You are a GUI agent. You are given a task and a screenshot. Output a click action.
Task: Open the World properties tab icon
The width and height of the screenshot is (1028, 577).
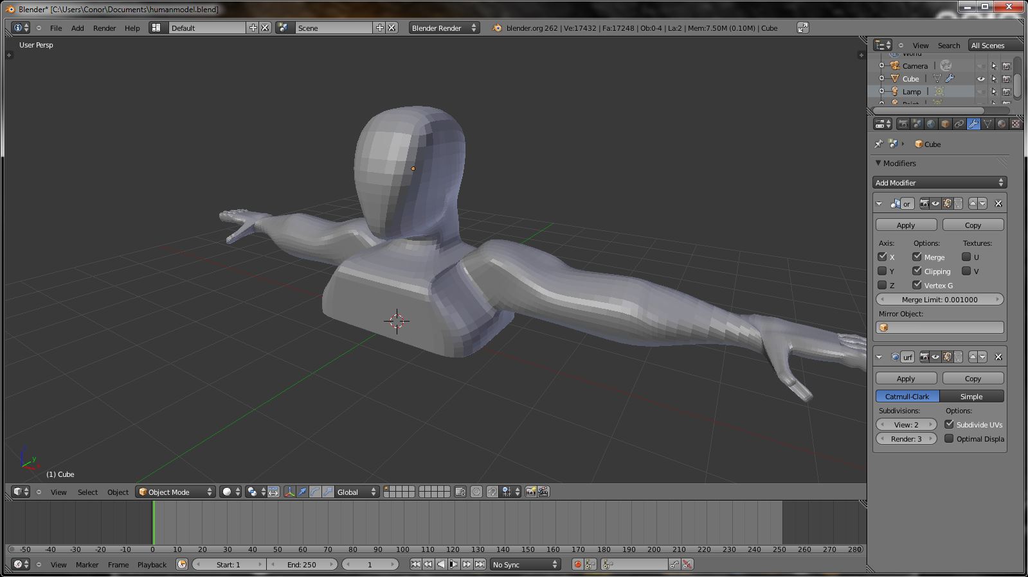tap(931, 124)
